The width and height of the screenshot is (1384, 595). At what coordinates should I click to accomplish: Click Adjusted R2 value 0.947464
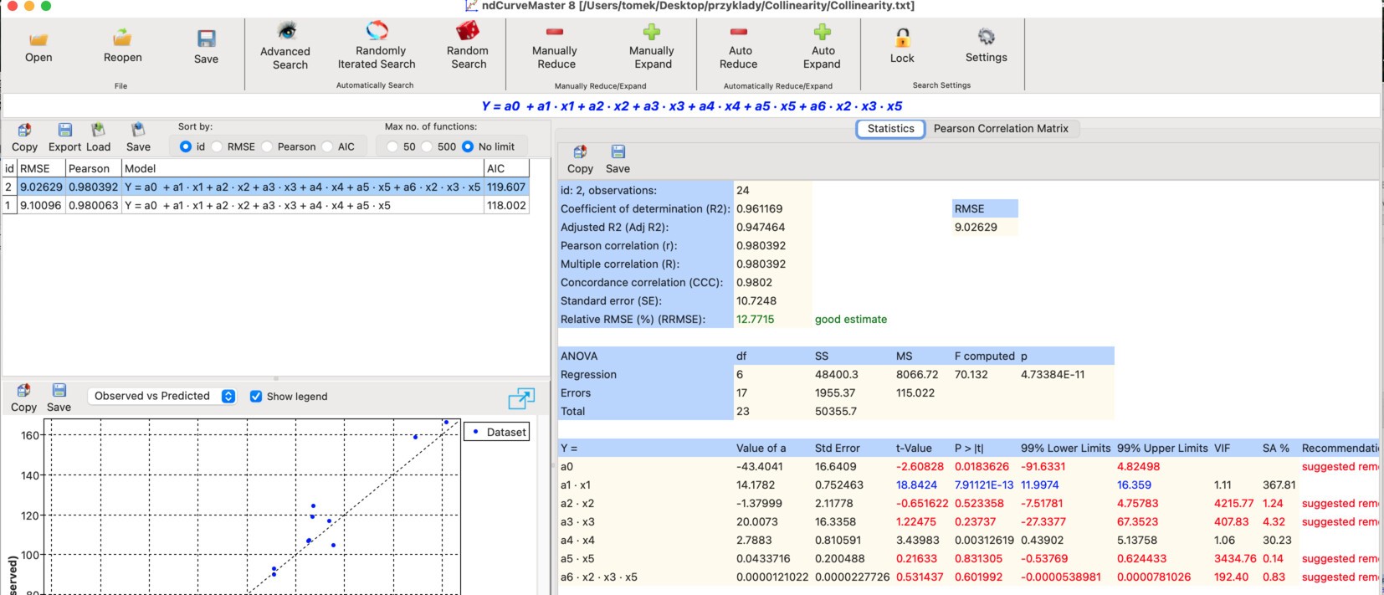[761, 227]
